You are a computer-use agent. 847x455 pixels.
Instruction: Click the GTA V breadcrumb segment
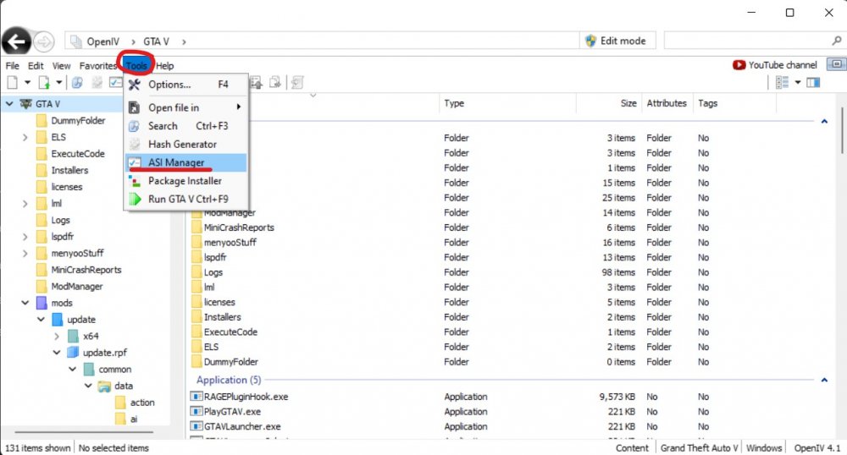pyautogui.click(x=156, y=41)
